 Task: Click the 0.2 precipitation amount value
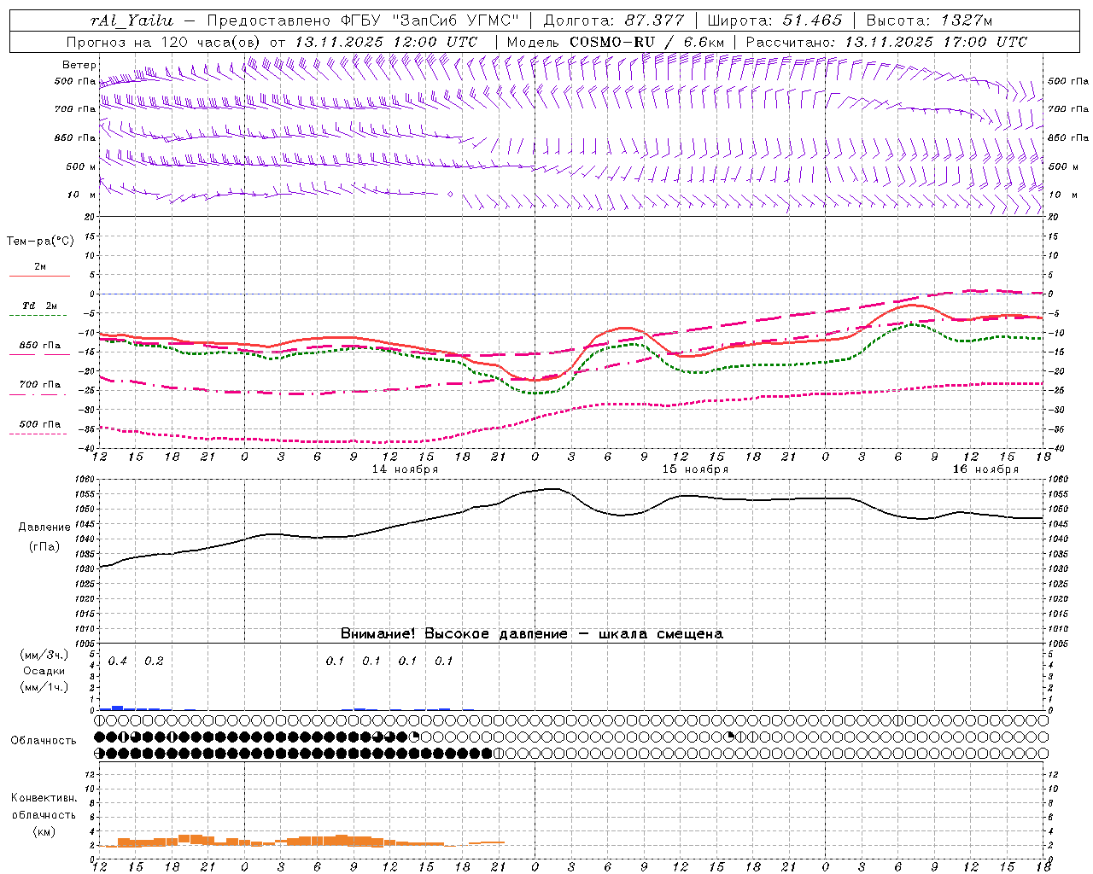pyautogui.click(x=154, y=661)
